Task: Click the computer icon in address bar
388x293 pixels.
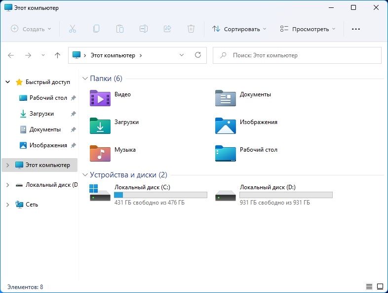Action: click(77, 55)
